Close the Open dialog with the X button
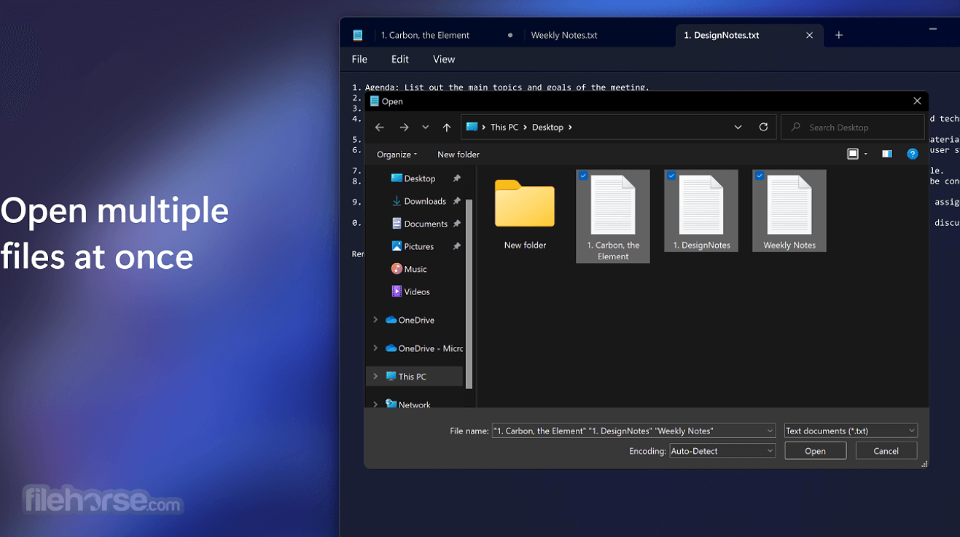This screenshot has width=960, height=537. [x=917, y=101]
